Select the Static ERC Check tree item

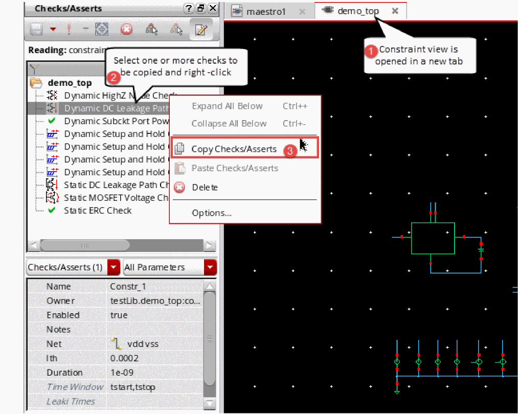(x=97, y=211)
